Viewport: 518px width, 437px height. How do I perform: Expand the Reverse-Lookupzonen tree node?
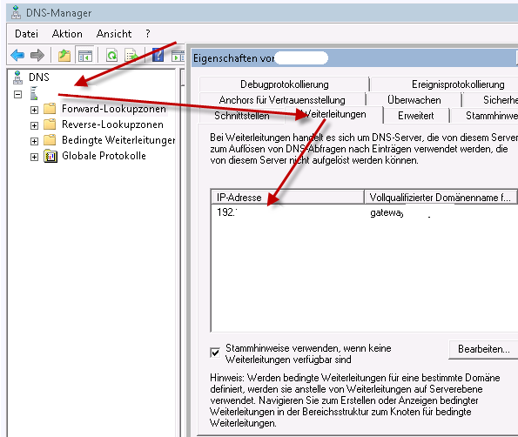tap(34, 125)
